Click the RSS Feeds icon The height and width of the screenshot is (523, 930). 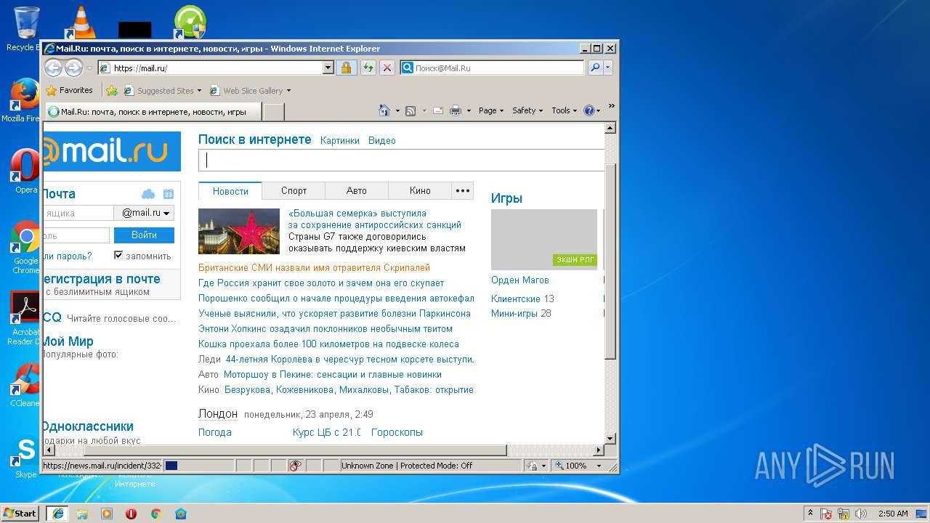click(x=411, y=110)
